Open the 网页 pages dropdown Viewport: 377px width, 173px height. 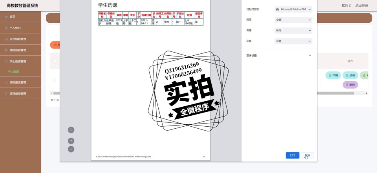tap(293, 20)
